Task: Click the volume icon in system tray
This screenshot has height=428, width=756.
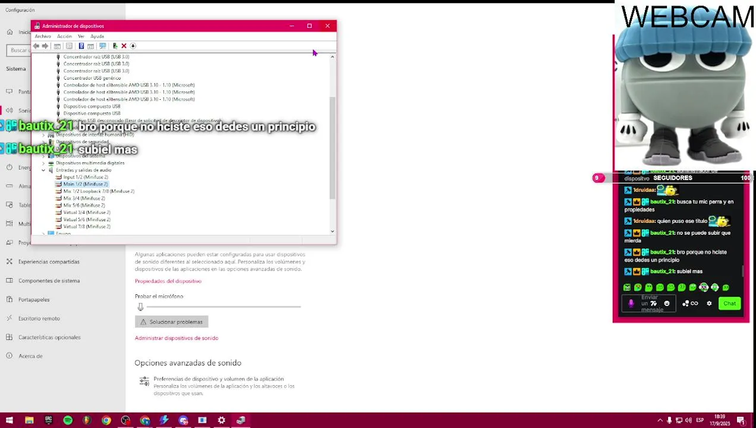Action: pos(688,420)
